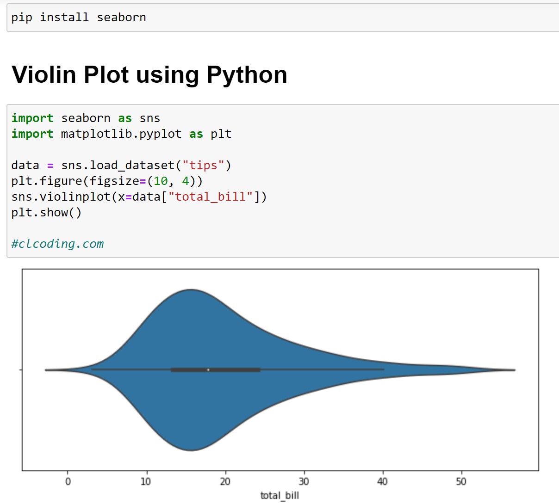This screenshot has height=504, width=559.
Task: Click the pip install seaborn code cell
Action: pyautogui.click(x=79, y=18)
